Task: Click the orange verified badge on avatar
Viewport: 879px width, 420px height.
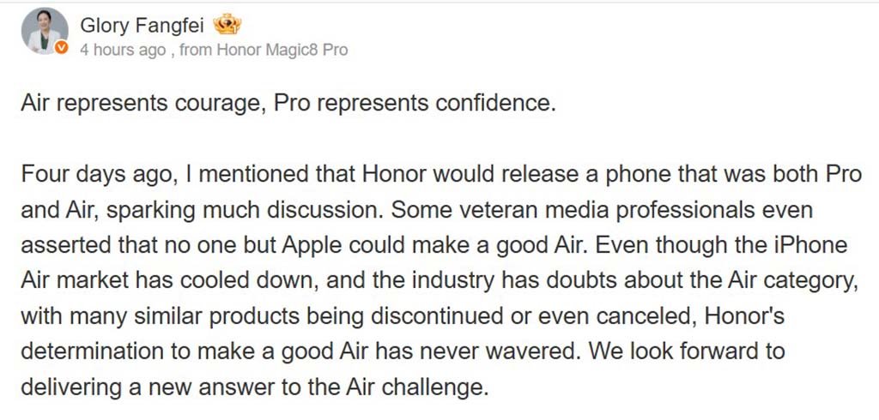Action: click(x=61, y=49)
